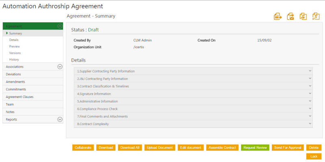Click the document with envelope icon
This screenshot has height=162, width=325.
290,16
